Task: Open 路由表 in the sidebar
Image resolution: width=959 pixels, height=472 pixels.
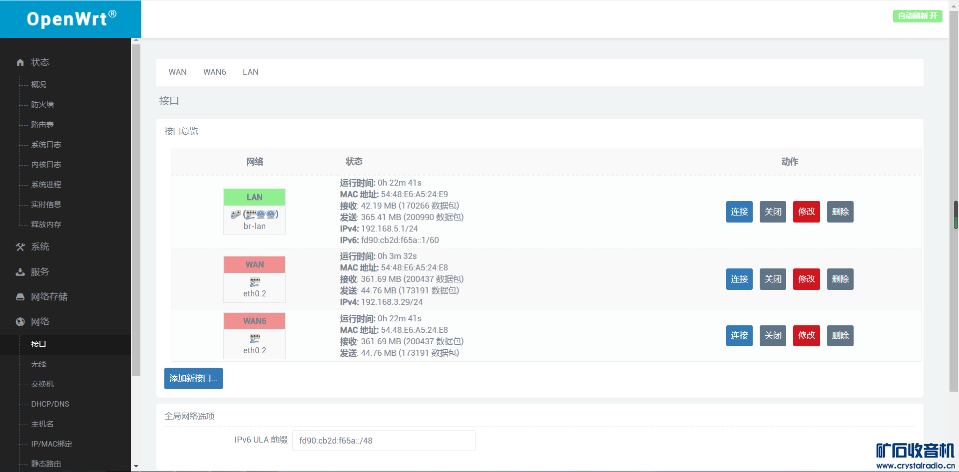Action: click(x=42, y=125)
